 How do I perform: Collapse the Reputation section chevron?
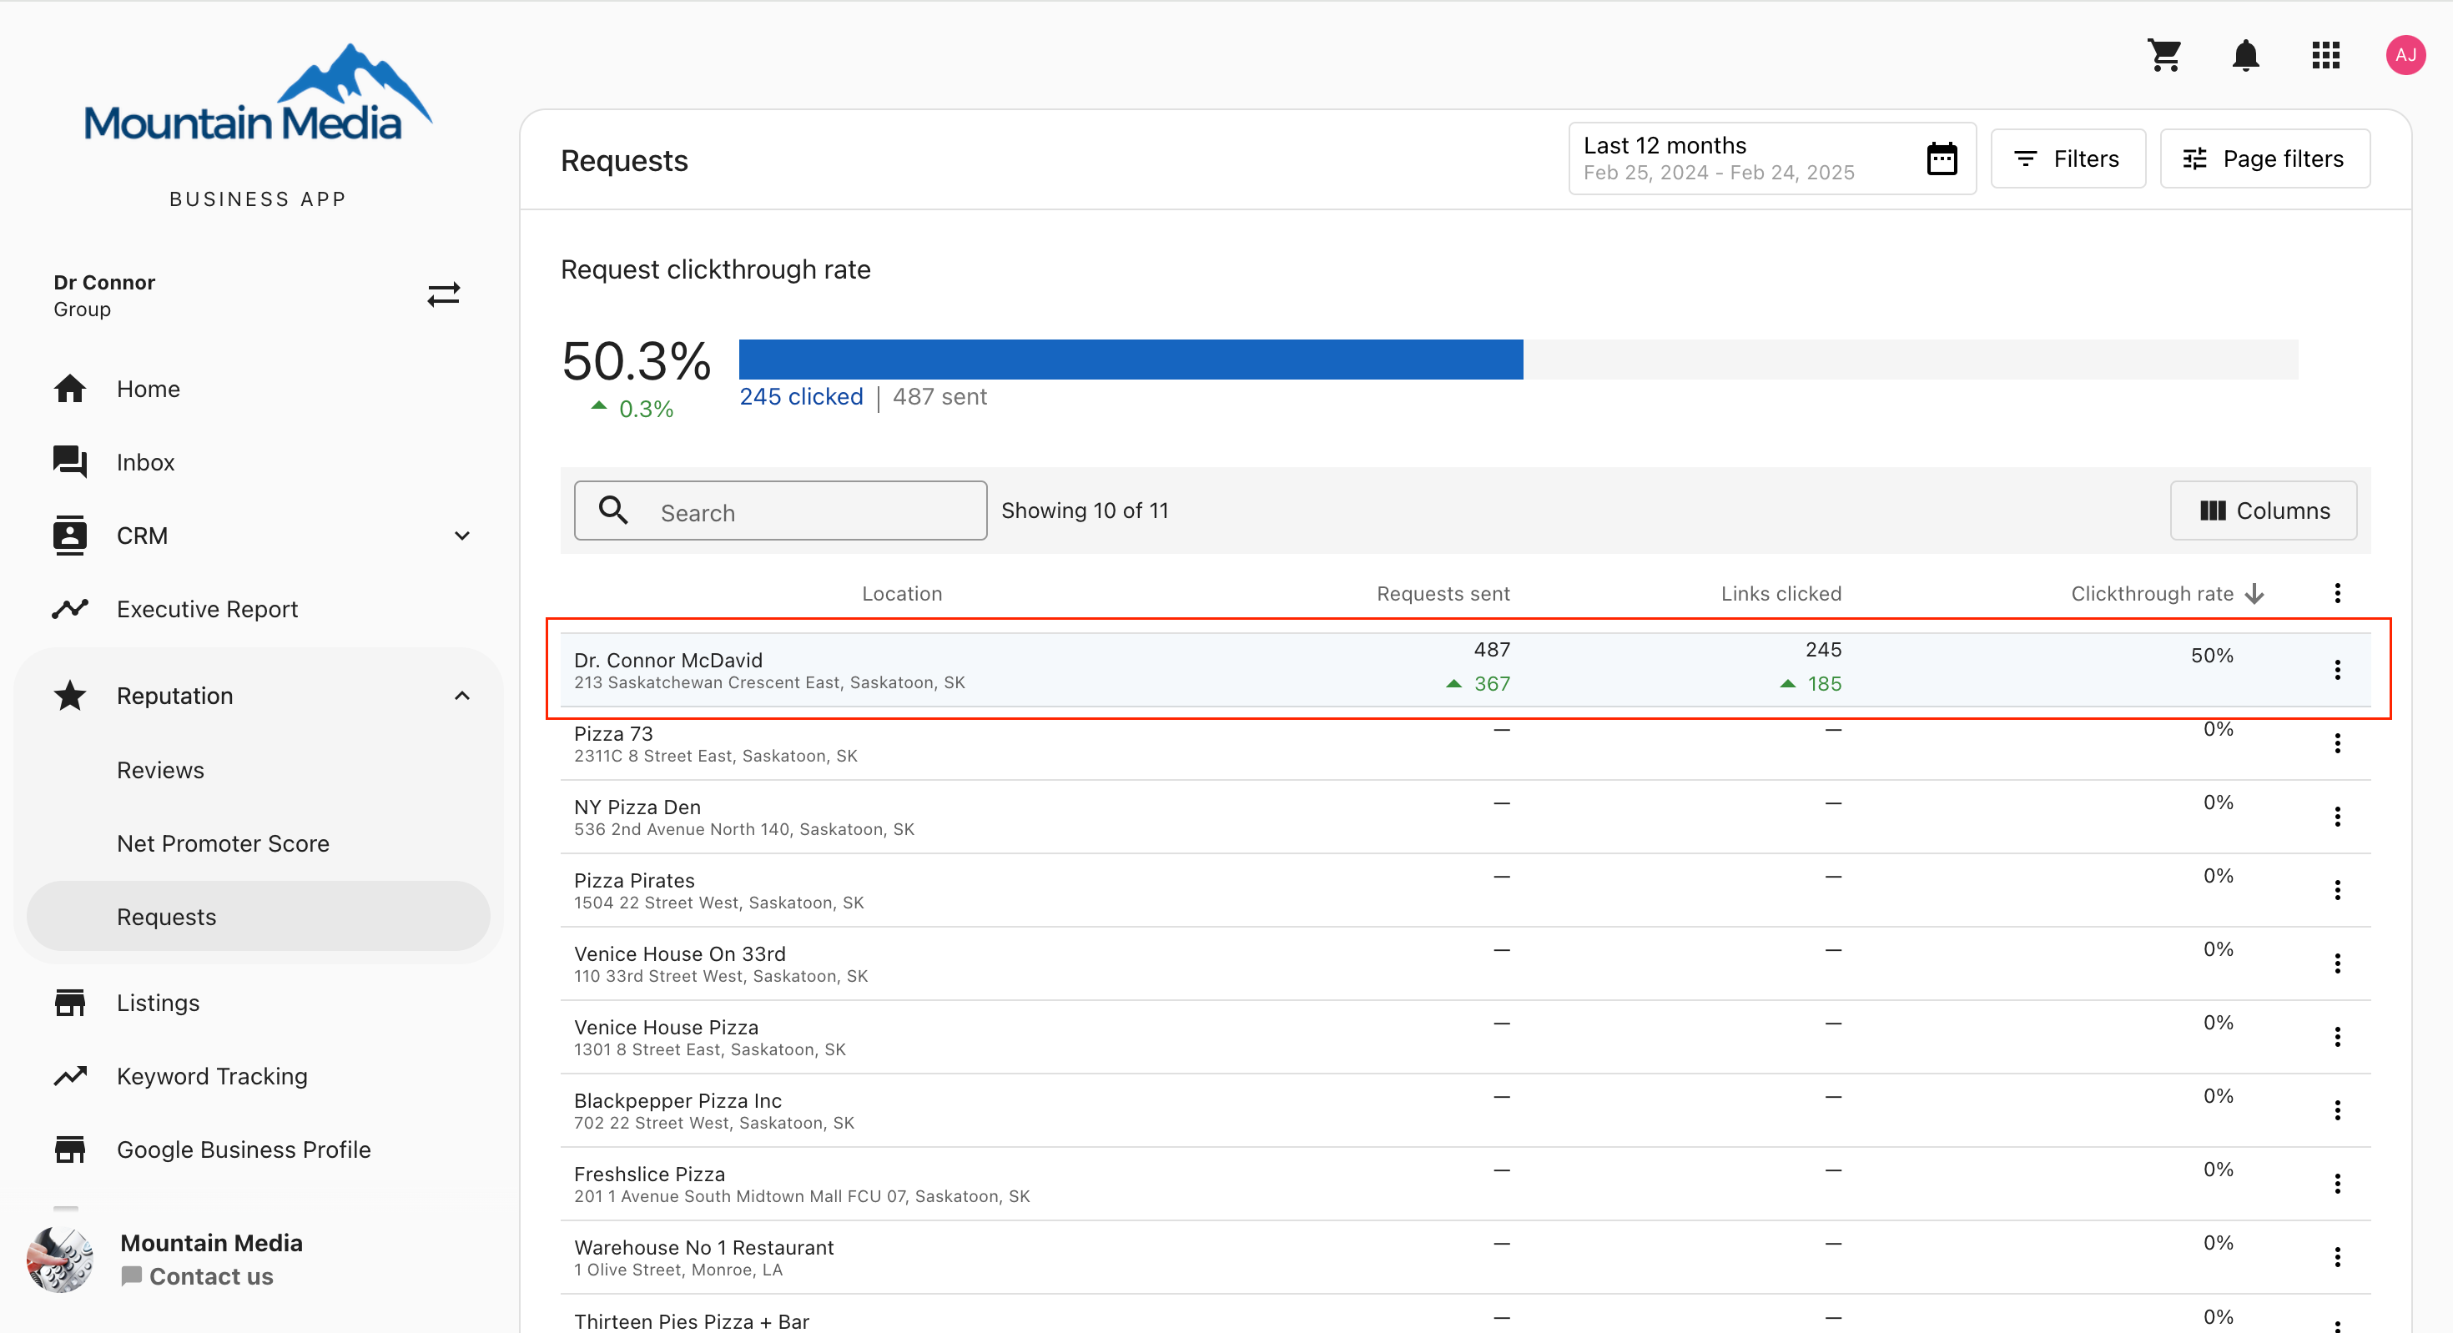[463, 695]
